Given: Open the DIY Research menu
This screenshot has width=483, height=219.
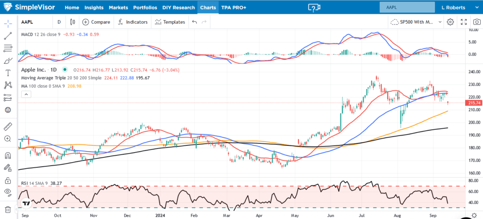Looking at the screenshot, I should click(x=179, y=8).
